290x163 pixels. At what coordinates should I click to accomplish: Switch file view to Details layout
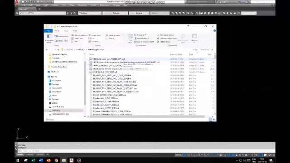tap(110, 38)
